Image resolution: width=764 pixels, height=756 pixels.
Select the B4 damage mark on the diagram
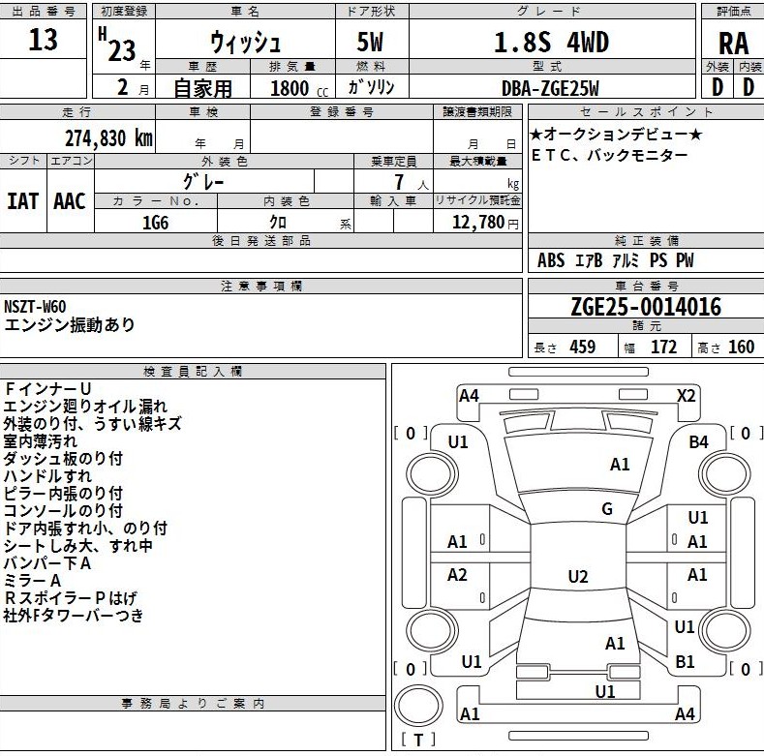click(x=698, y=442)
